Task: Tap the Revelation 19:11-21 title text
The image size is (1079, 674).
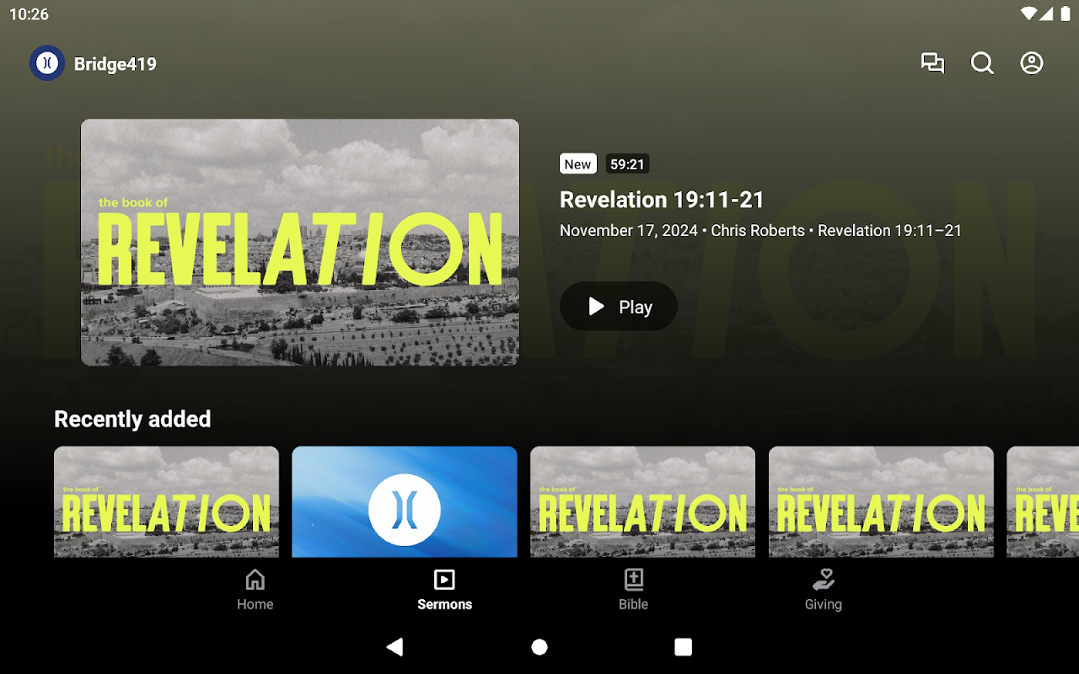Action: coord(662,200)
